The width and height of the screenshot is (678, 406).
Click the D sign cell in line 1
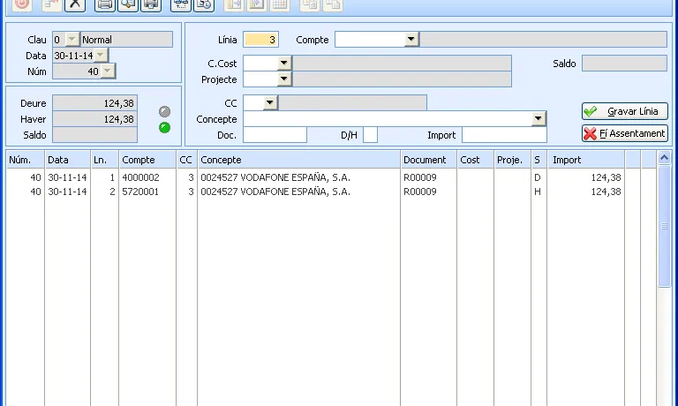click(538, 177)
